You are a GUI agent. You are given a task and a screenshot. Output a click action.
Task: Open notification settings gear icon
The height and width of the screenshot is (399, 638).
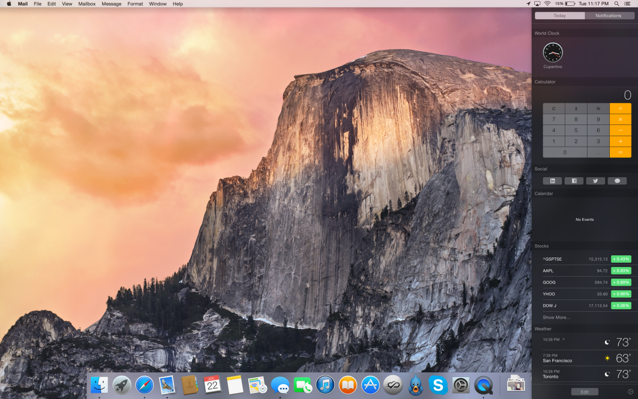tap(631, 392)
